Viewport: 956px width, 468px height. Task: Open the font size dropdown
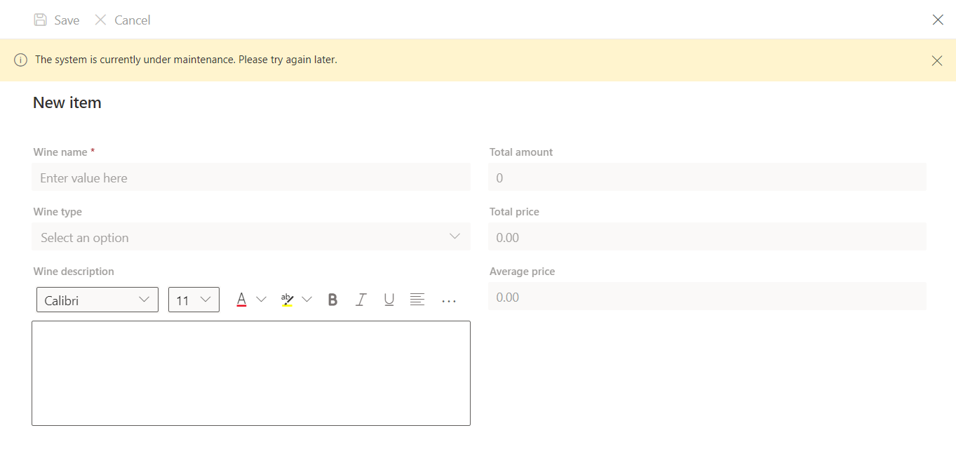pos(194,299)
